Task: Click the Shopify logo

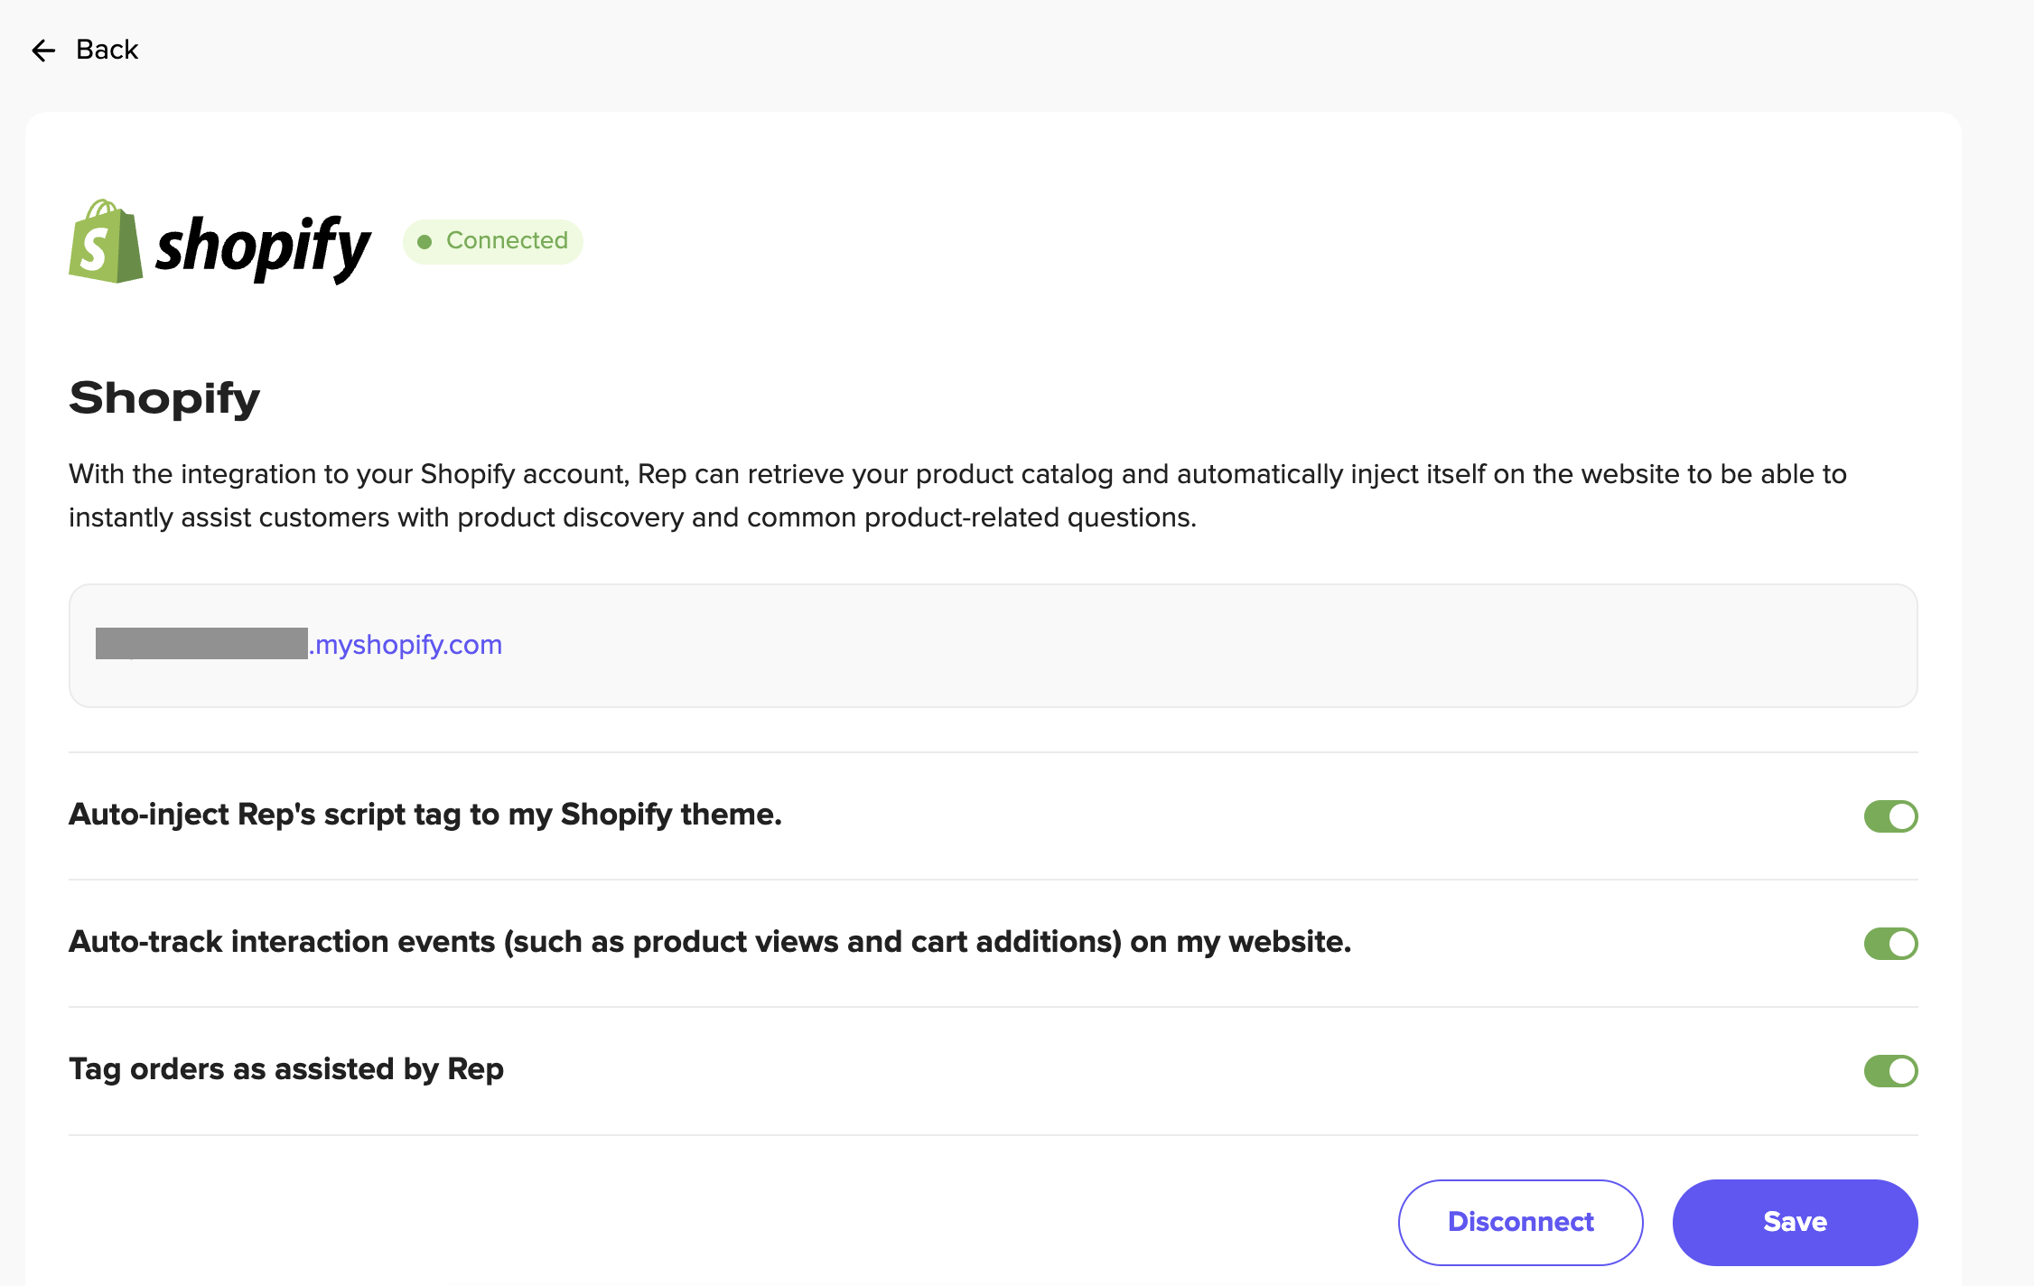Action: click(219, 242)
